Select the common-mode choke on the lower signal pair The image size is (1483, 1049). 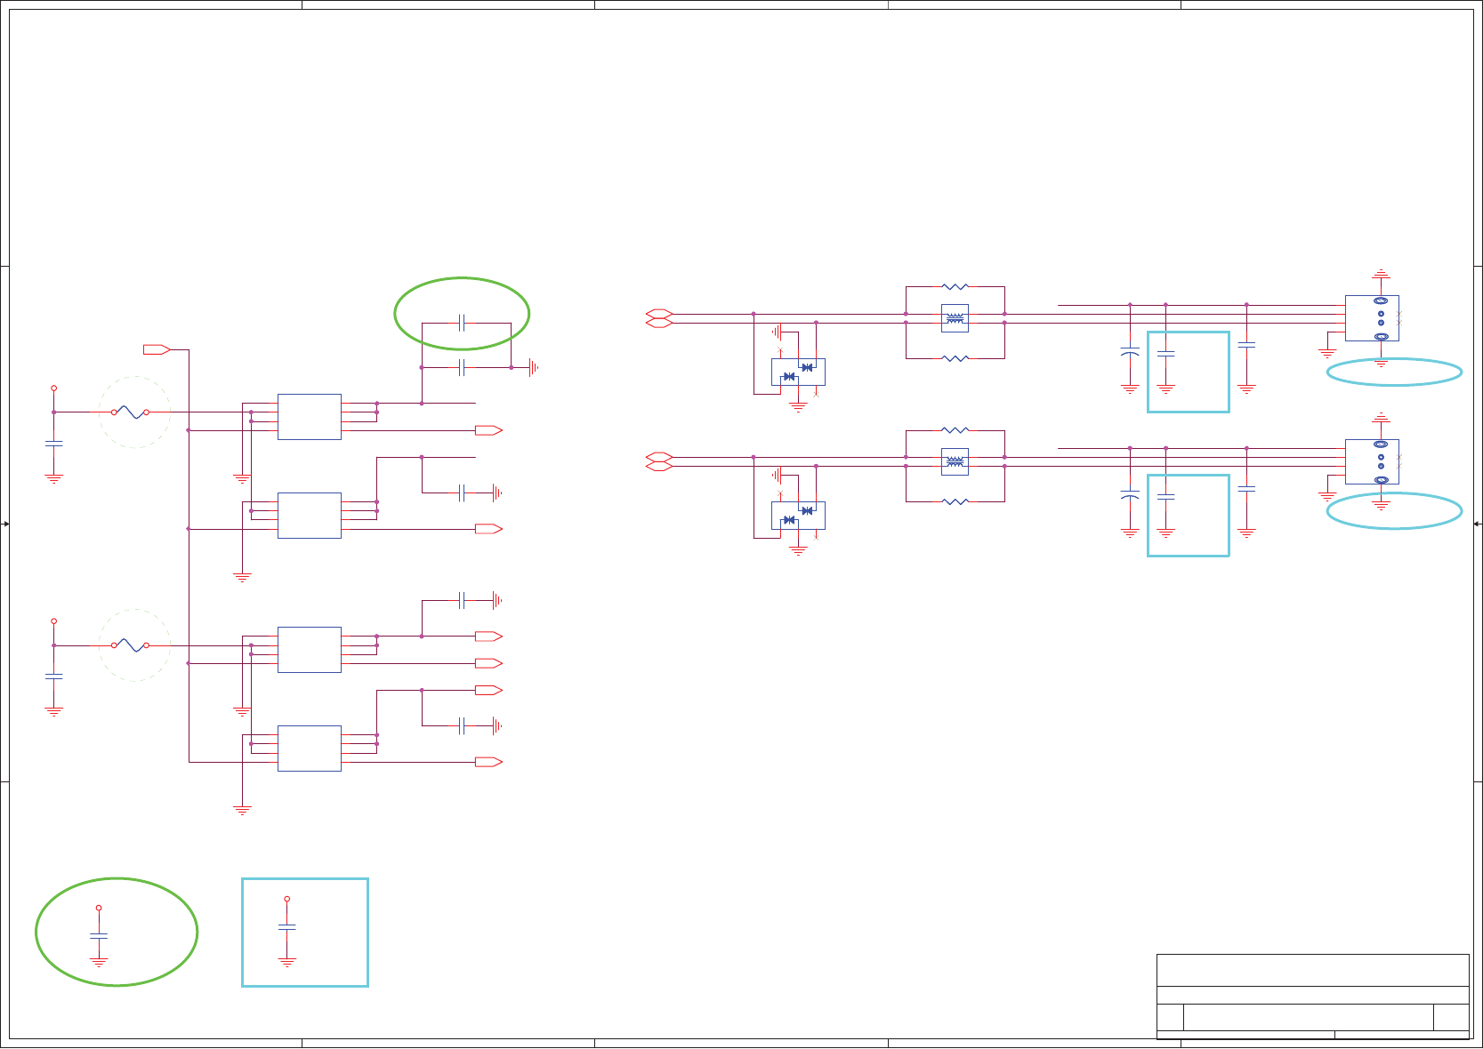[955, 461]
